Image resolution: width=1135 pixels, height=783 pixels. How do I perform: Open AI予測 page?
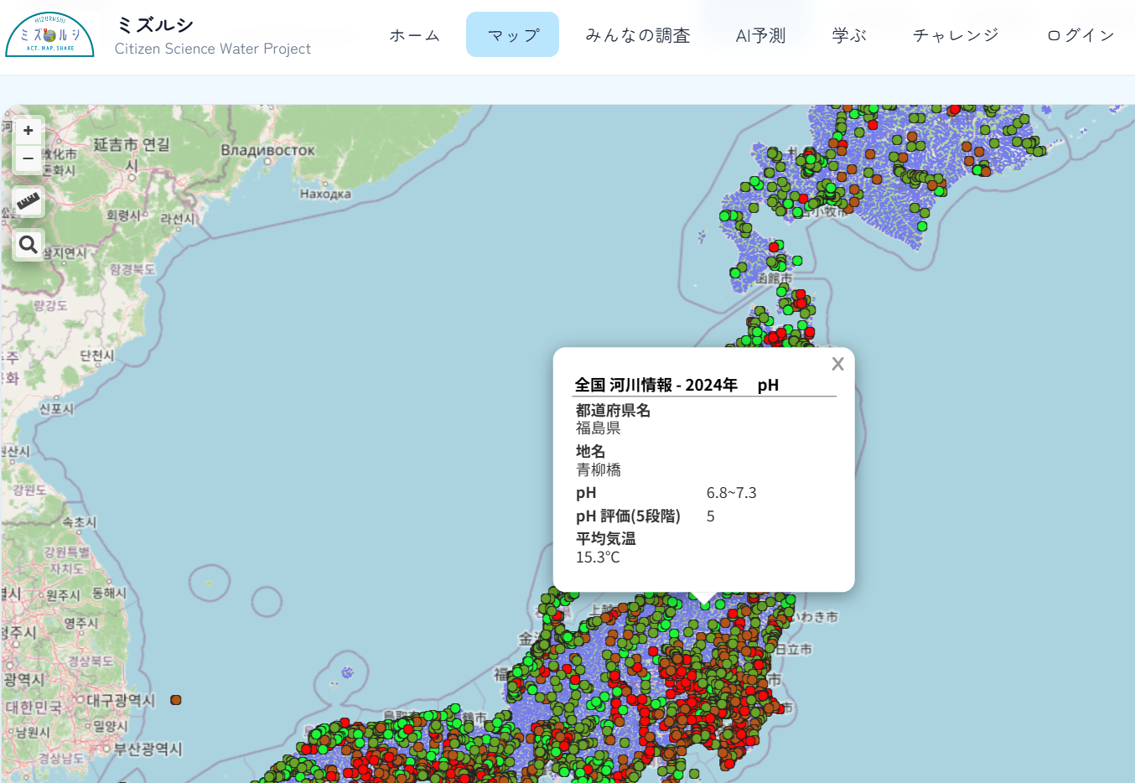click(761, 35)
